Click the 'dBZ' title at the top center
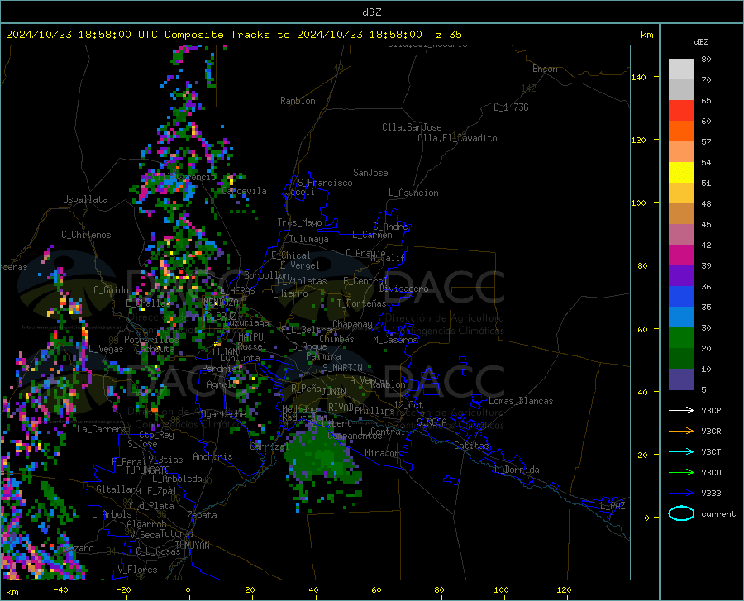The image size is (744, 601). 371,12
